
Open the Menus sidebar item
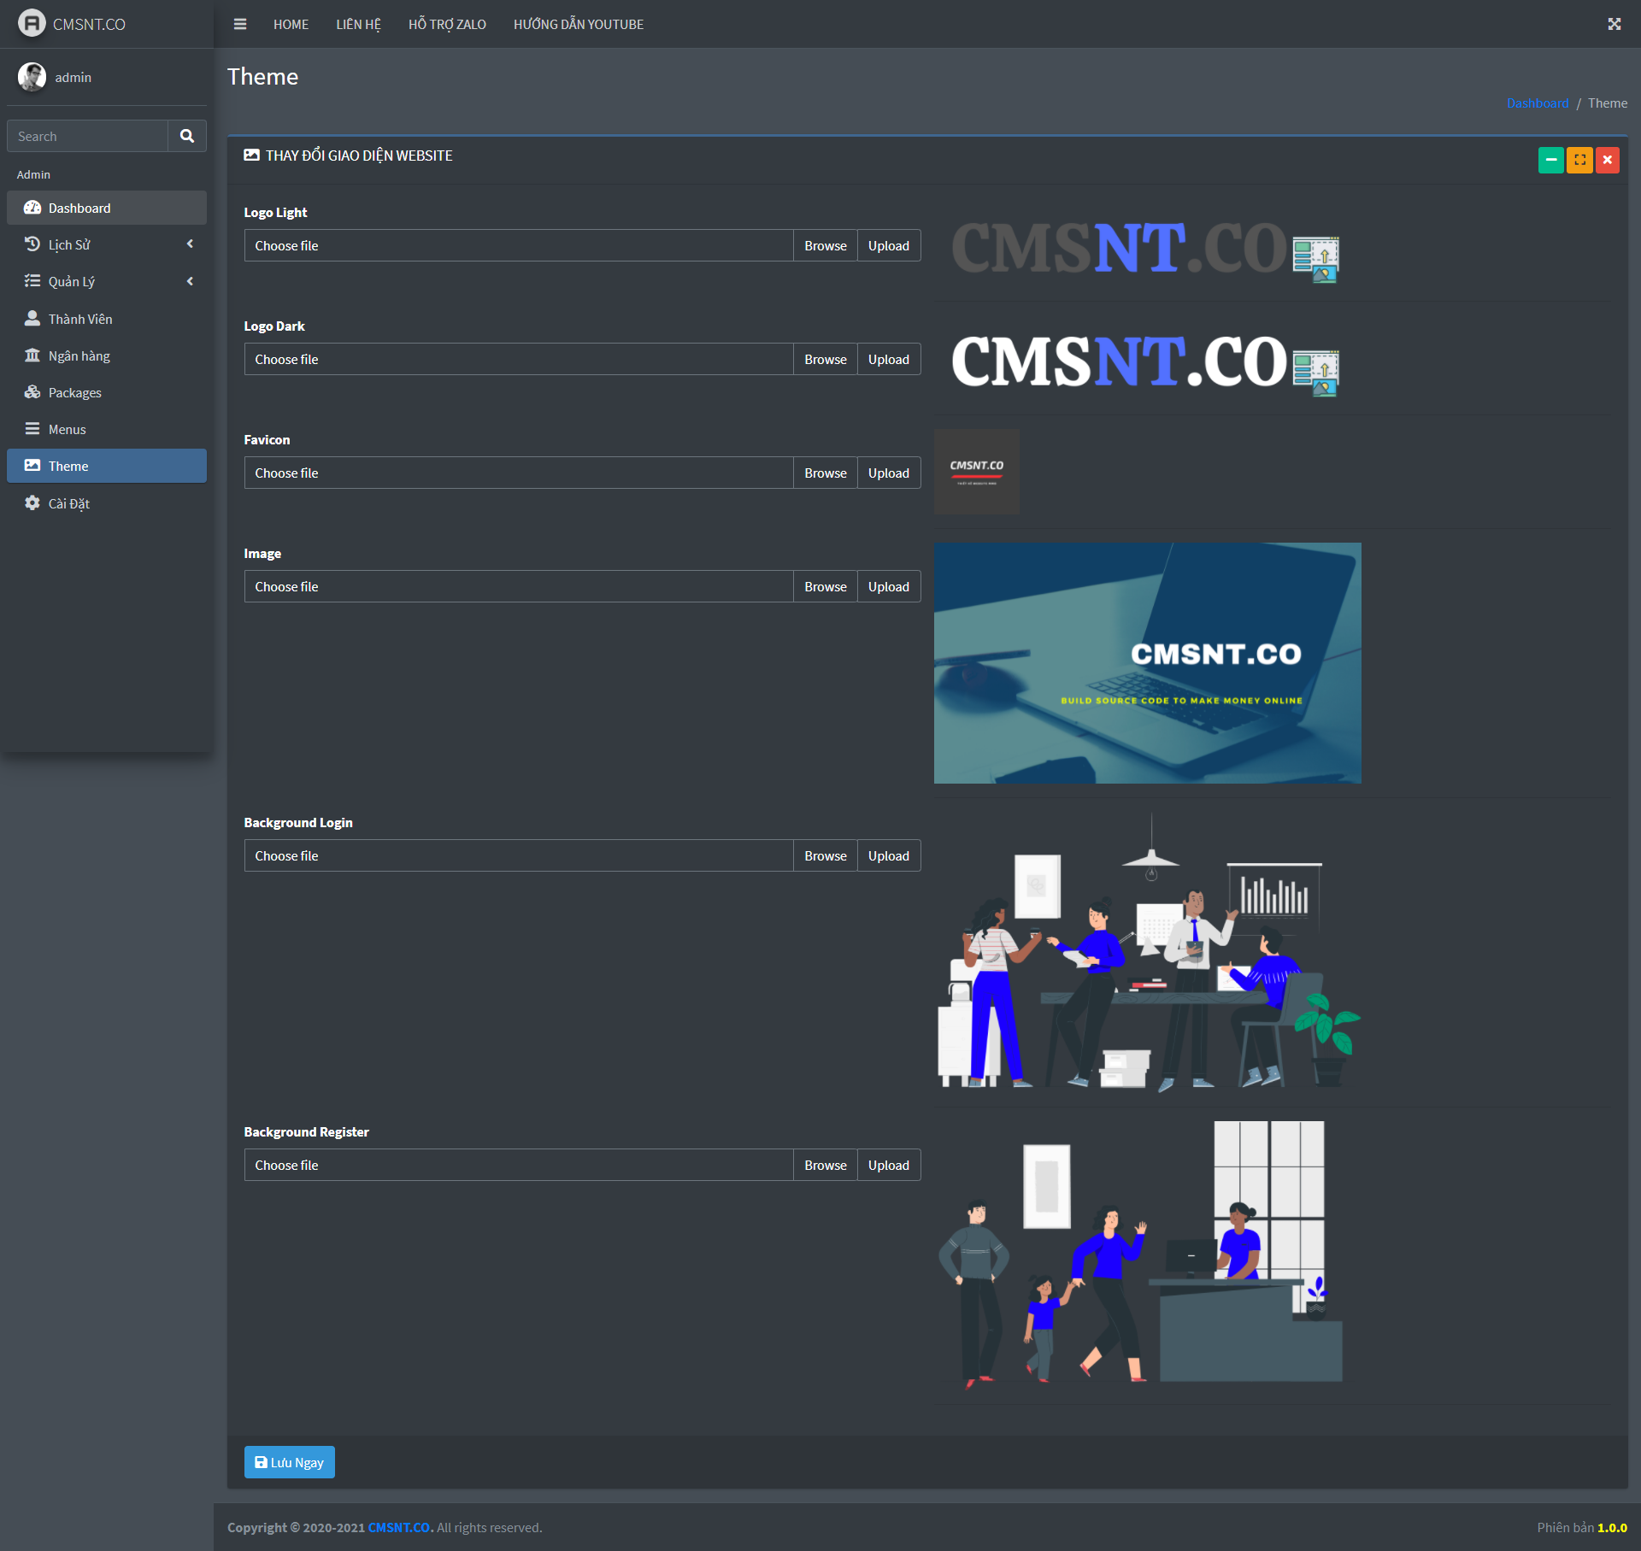[x=67, y=429]
